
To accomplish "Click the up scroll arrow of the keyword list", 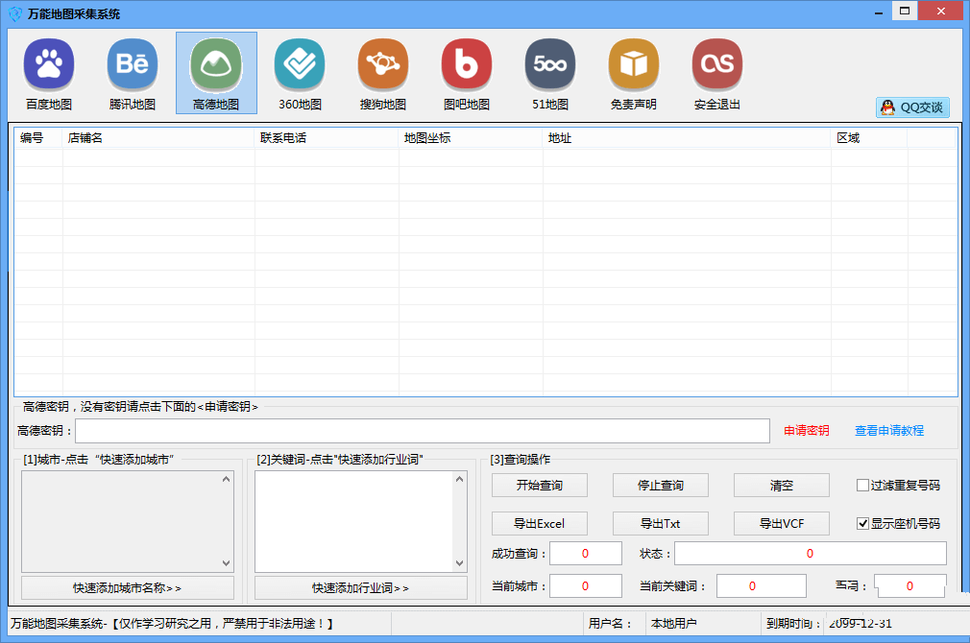I will [460, 479].
